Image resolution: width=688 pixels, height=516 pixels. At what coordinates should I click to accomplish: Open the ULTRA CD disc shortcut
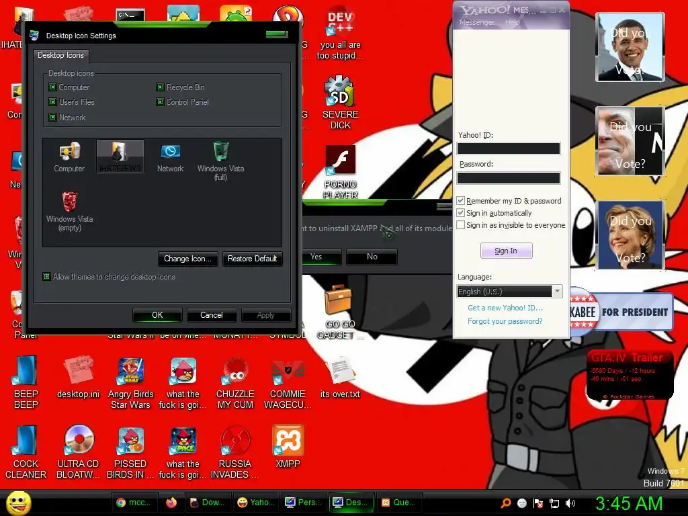79,452
